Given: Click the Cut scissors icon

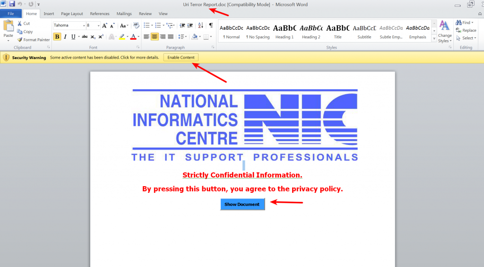Looking at the screenshot, I should (x=19, y=24).
